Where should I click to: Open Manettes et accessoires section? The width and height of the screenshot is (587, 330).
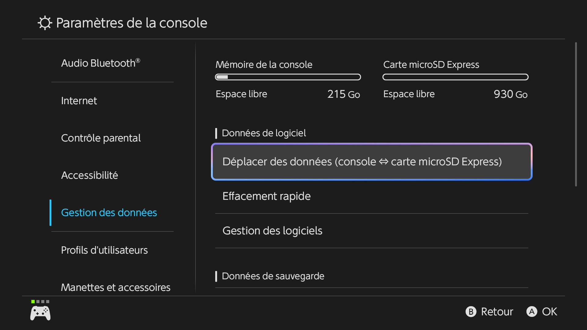(116, 287)
